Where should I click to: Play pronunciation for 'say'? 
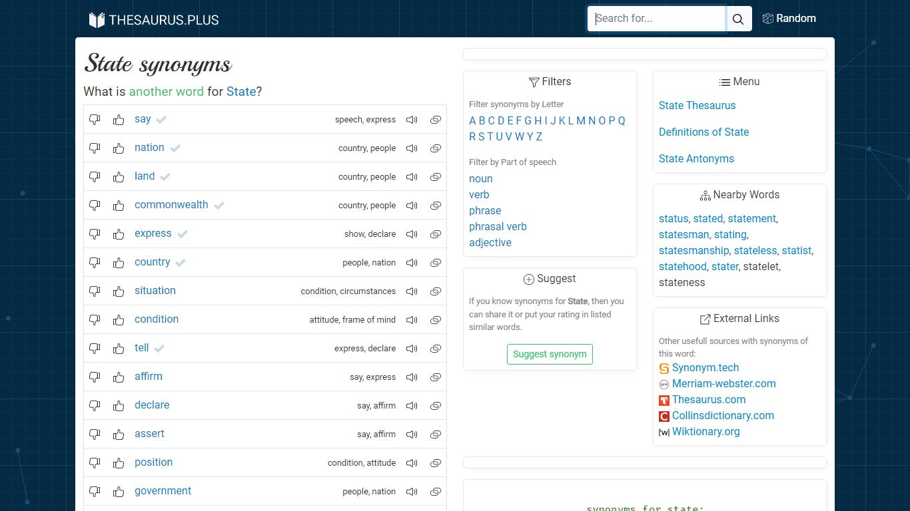click(x=412, y=120)
